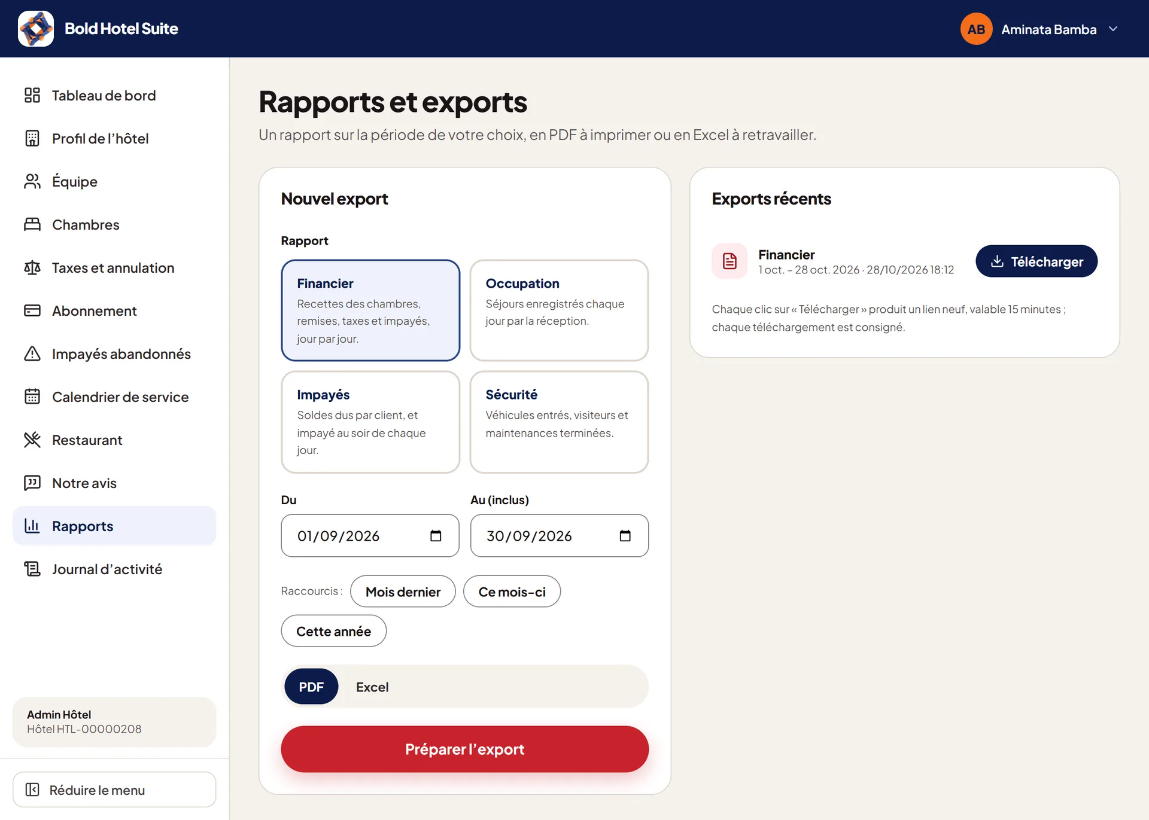
Task: Open the Au (inclus) calendar picker icon
Action: [625, 536]
